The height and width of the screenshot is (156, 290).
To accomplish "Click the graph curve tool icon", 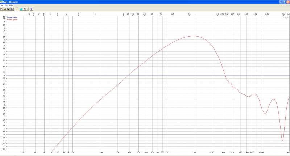I will tap(17, 9).
